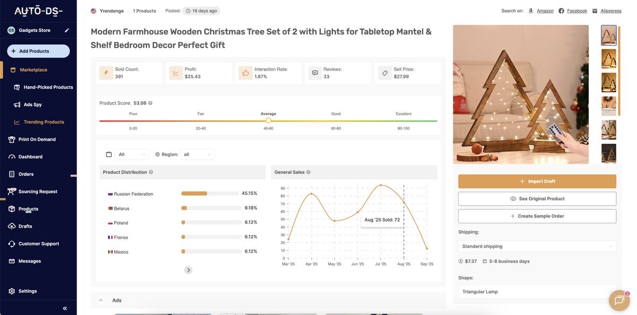Image resolution: width=637 pixels, height=315 pixels.
Task: Open the date range 'All' dropdown
Action: 132,154
